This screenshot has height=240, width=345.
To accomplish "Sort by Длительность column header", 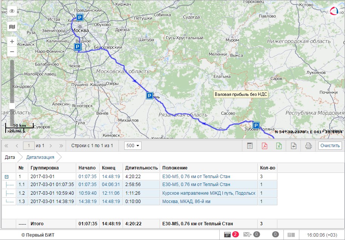I will tap(141, 168).
